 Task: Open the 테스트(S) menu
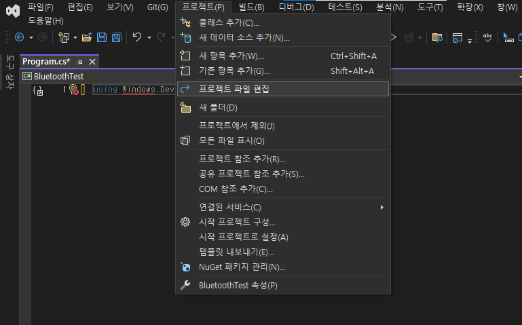coord(345,7)
